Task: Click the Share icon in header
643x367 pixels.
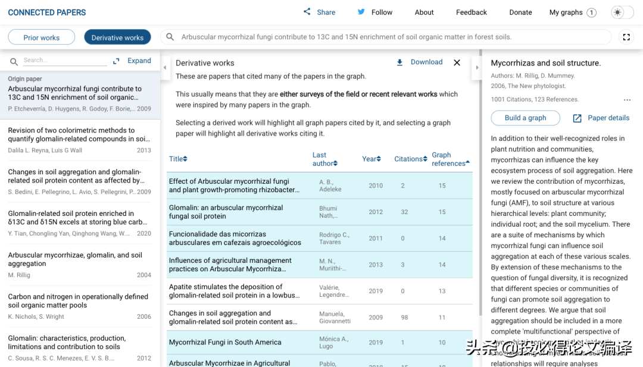Action: (307, 12)
